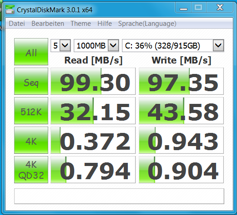Click the Seq write result 97.35
Image resolution: width=237 pixels, height=215 pixels.
click(181, 81)
